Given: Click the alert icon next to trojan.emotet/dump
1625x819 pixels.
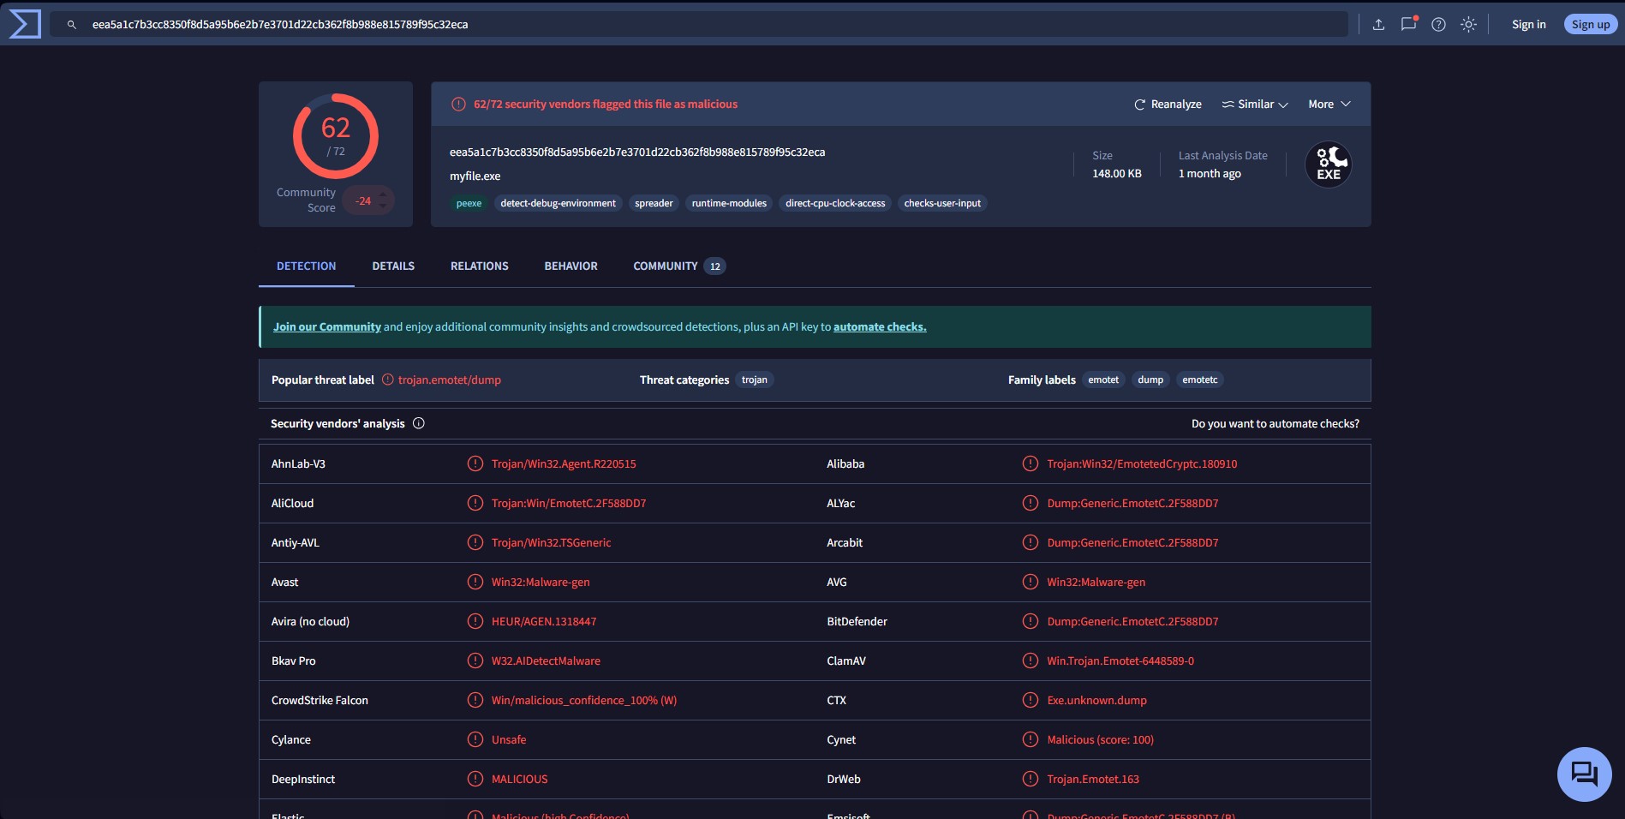Looking at the screenshot, I should (388, 380).
